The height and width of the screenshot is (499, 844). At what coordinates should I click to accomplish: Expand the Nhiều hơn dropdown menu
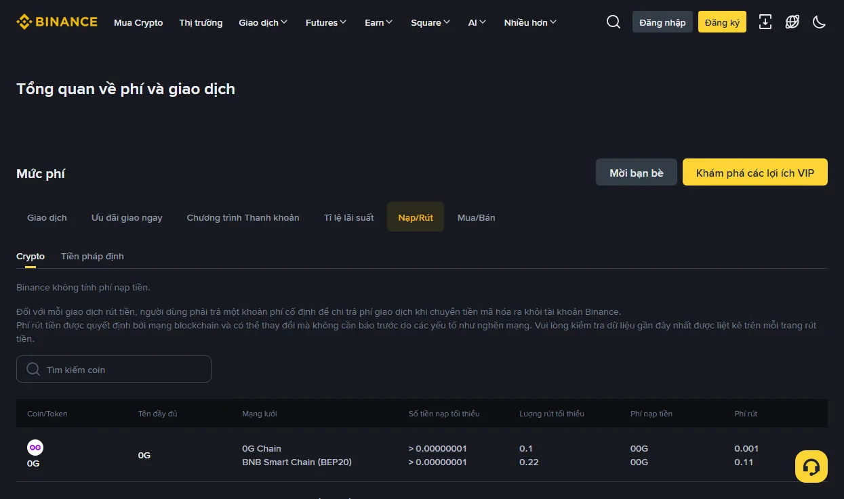pyautogui.click(x=531, y=22)
